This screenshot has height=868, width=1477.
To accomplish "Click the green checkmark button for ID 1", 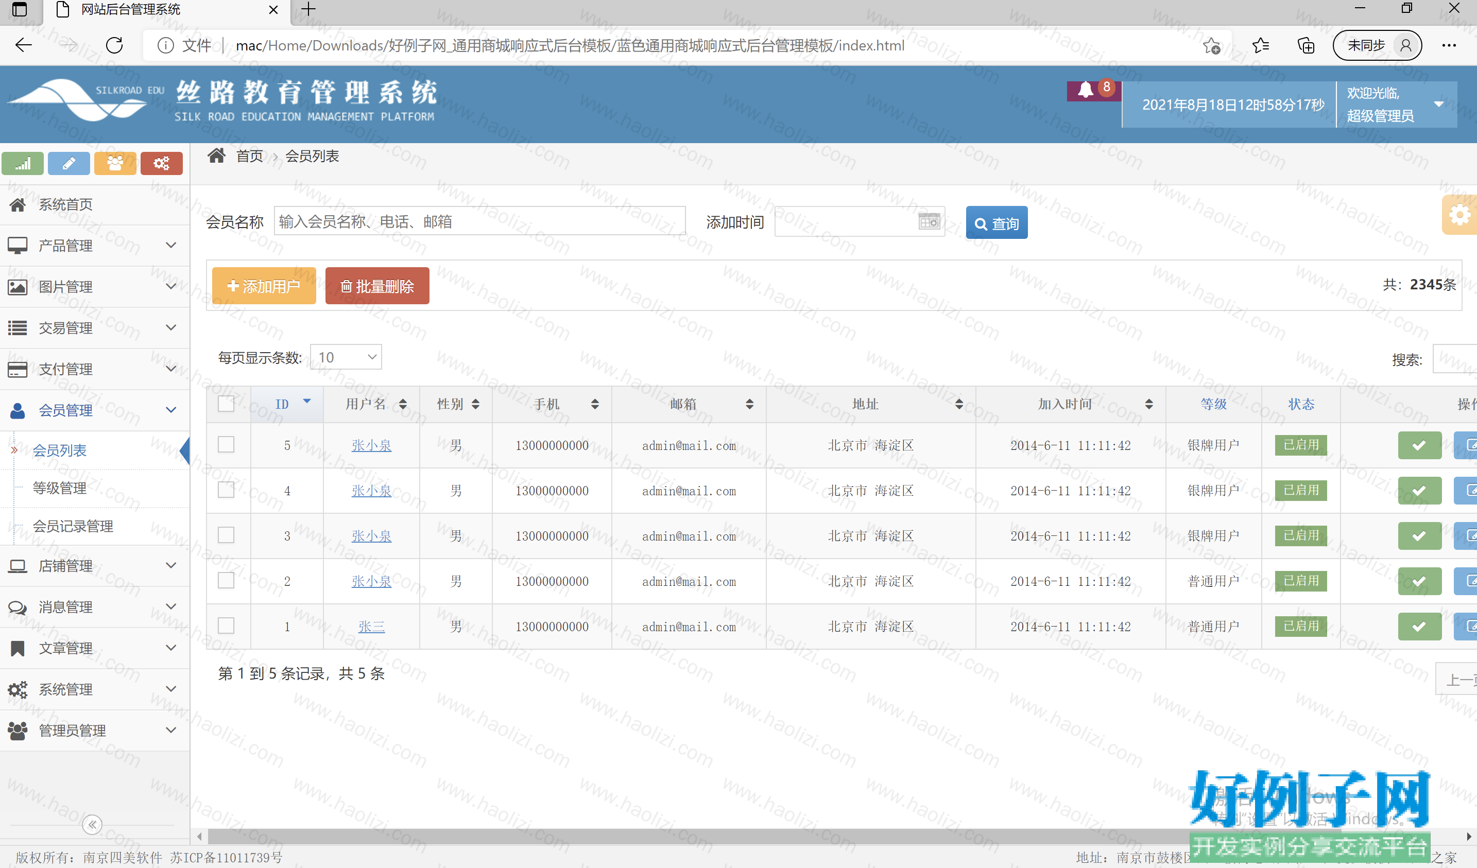I will [1419, 627].
